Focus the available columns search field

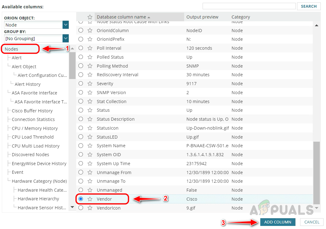[x=249, y=6]
